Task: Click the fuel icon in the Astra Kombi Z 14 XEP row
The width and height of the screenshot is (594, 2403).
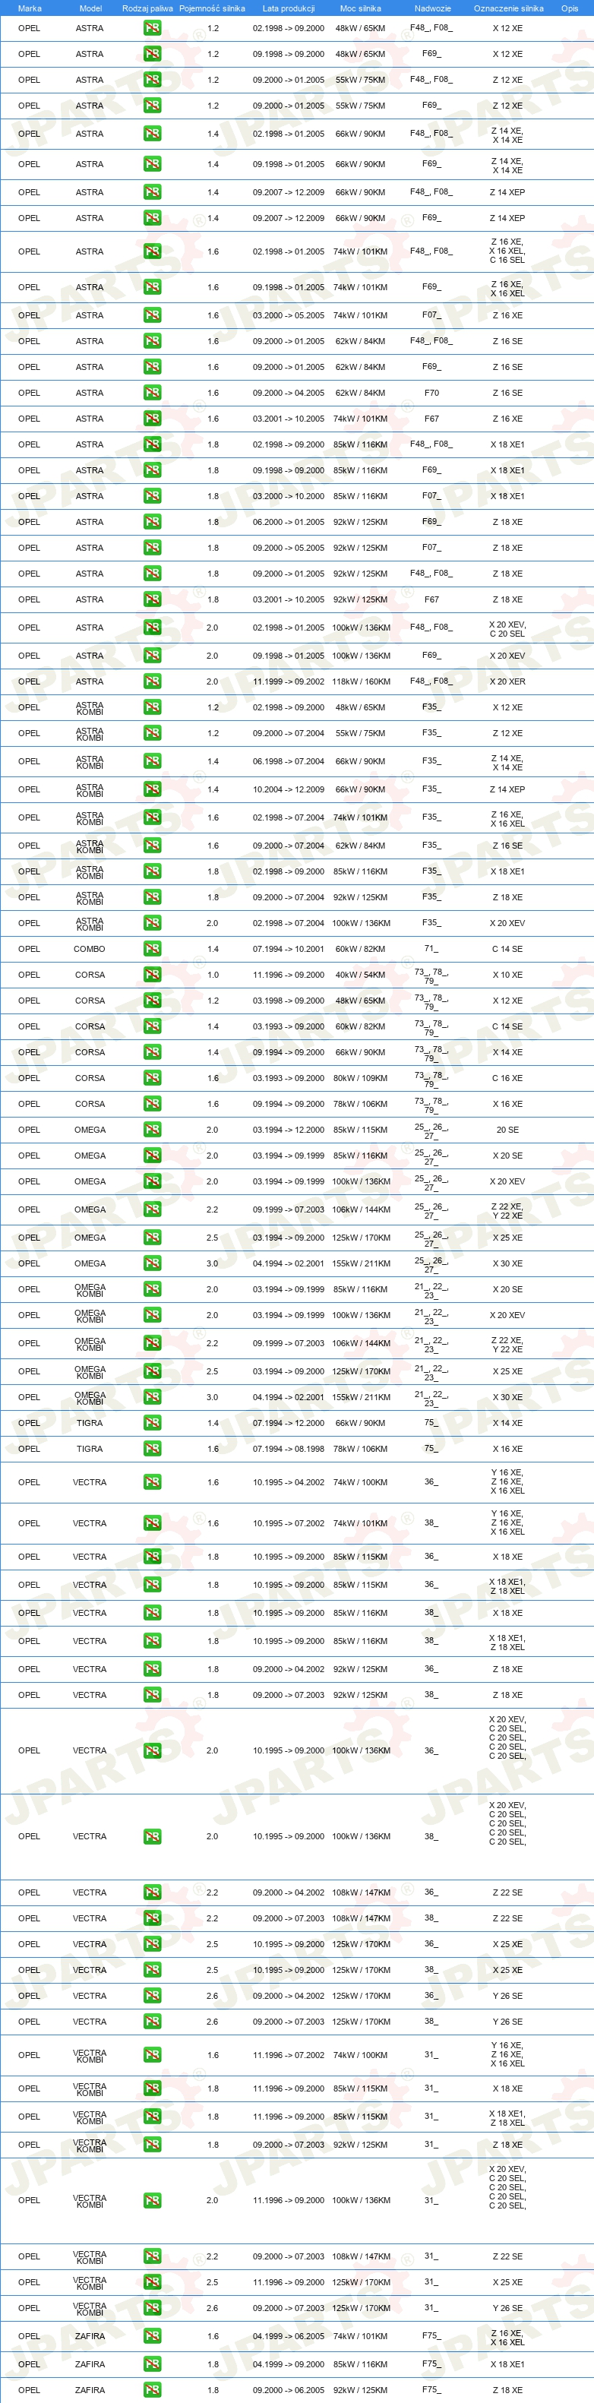Action: 152,789
